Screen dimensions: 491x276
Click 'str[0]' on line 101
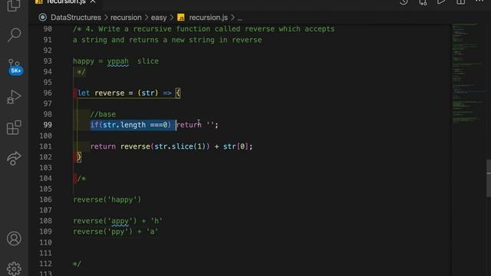[x=236, y=146]
